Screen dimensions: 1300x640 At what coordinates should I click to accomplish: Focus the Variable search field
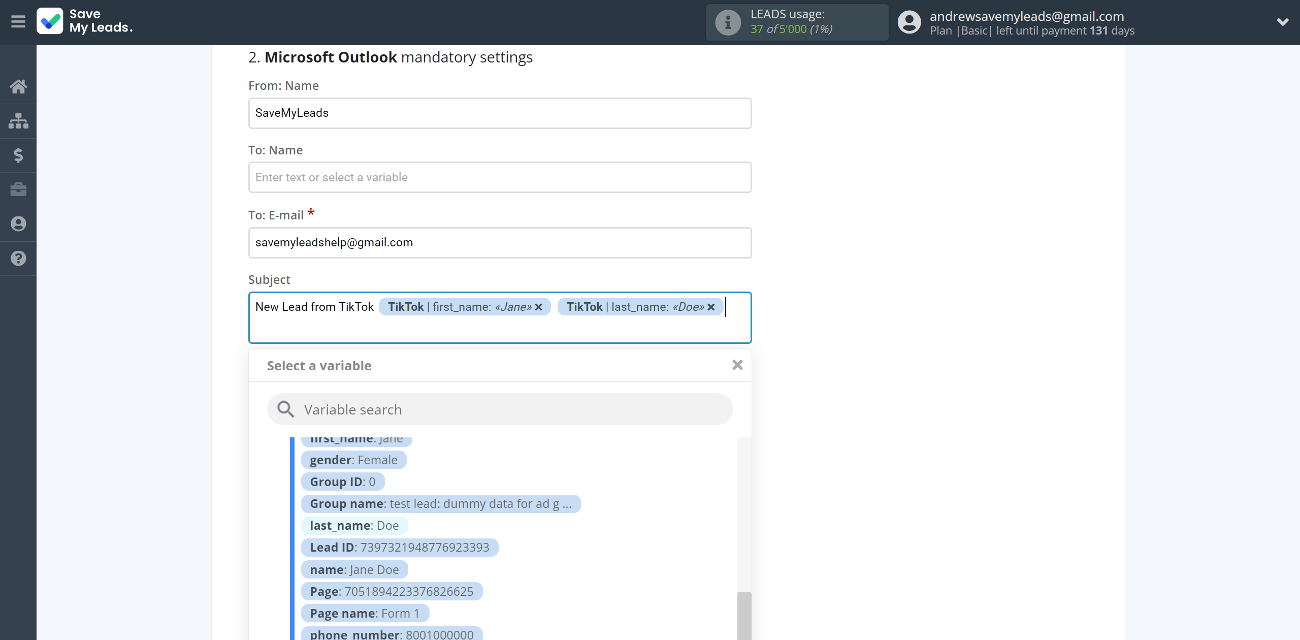[500, 409]
